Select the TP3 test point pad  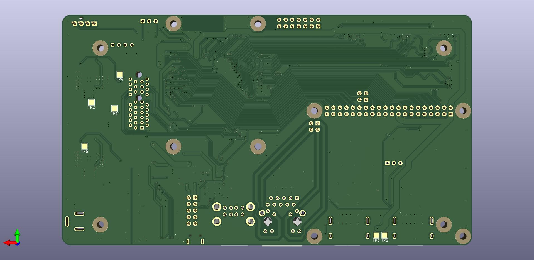point(376,235)
